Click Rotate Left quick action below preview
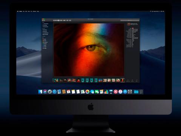This screenshot has width=181, height=136. coord(128,80)
